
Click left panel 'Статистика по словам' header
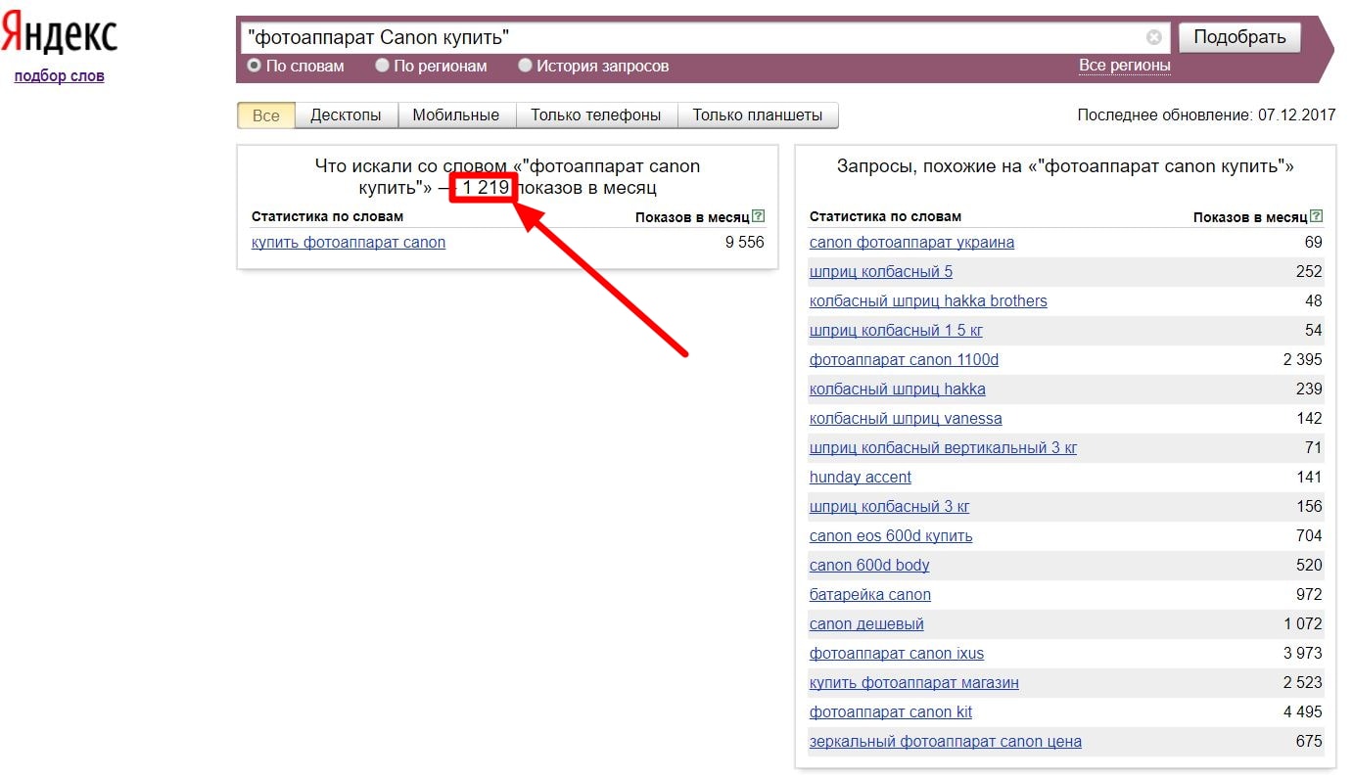[327, 216]
